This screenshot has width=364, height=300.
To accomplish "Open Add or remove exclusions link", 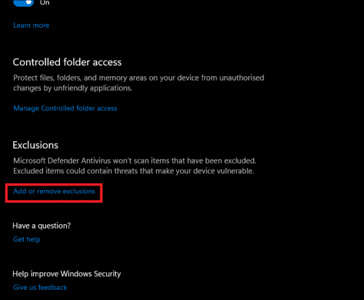I will [x=54, y=192].
